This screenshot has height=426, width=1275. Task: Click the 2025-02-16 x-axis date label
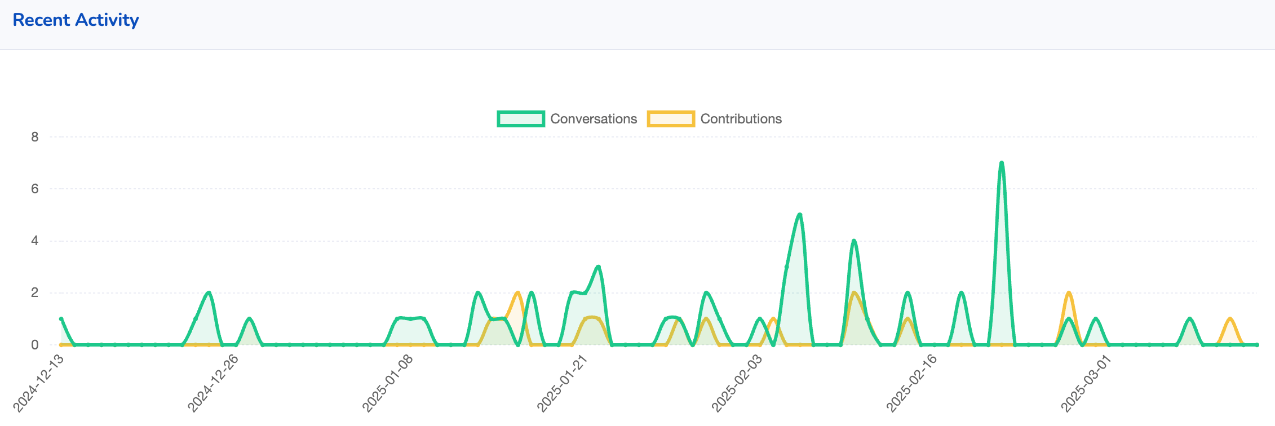click(x=912, y=384)
